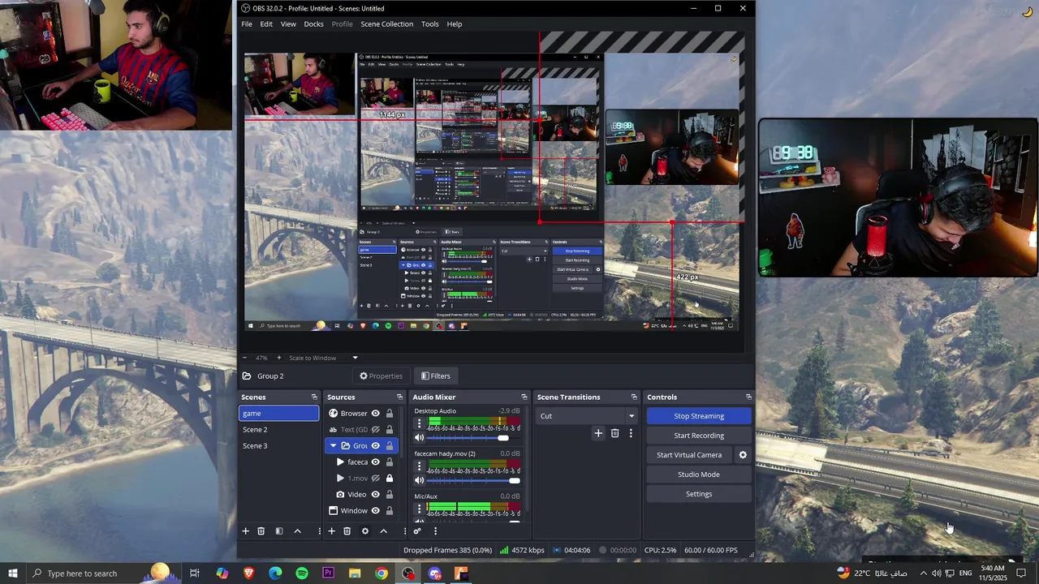Remove selected scene with trash icon
This screenshot has width=1039, height=584.
(x=261, y=531)
